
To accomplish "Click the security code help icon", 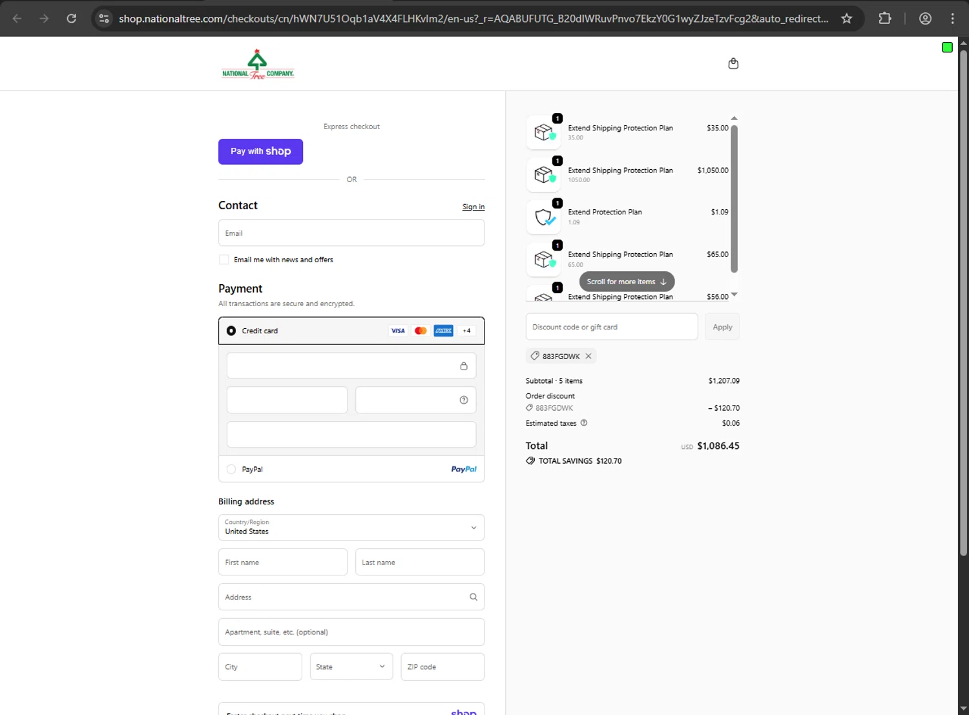I will 464,400.
